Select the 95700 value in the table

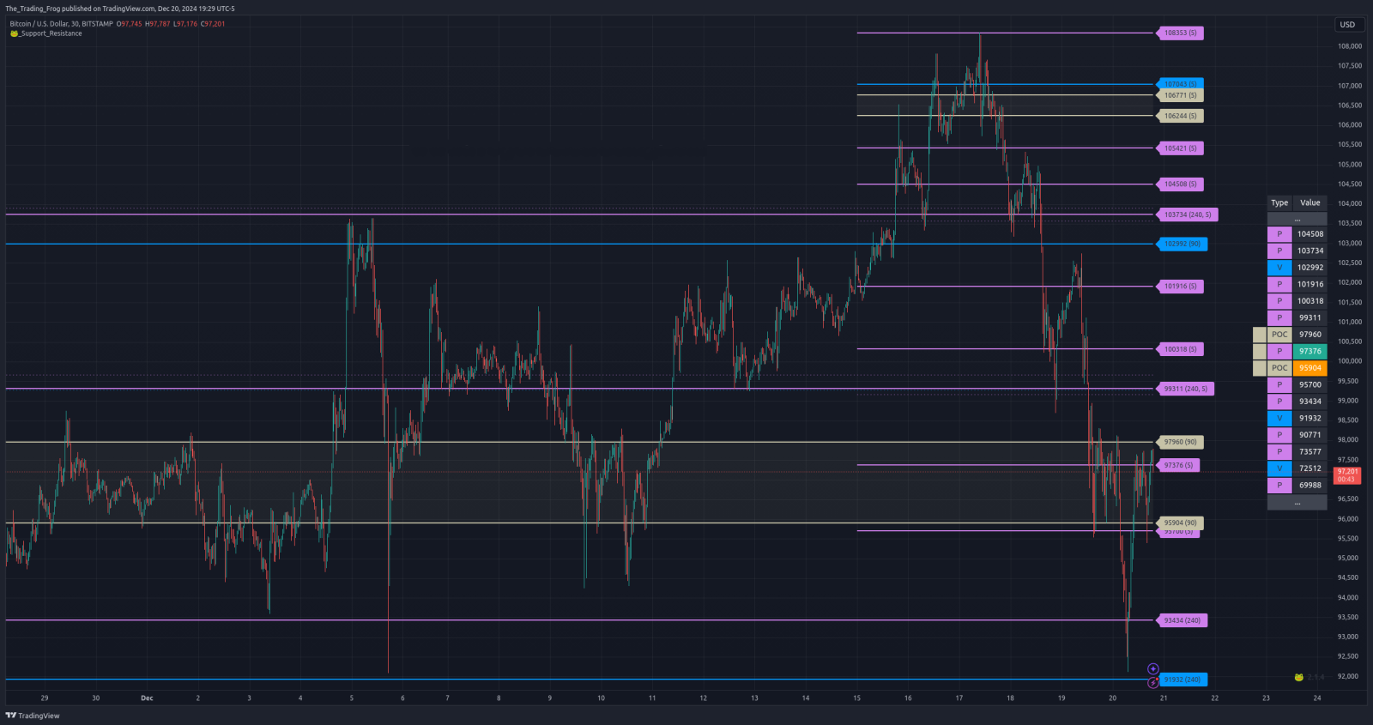click(1310, 384)
